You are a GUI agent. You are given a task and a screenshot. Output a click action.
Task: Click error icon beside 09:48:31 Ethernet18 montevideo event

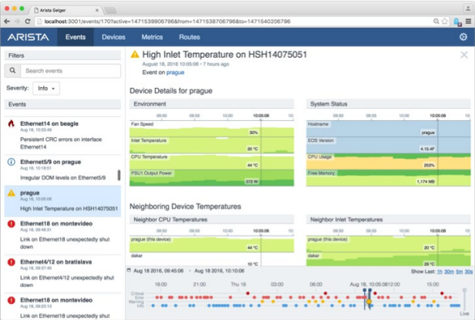pos(12,224)
